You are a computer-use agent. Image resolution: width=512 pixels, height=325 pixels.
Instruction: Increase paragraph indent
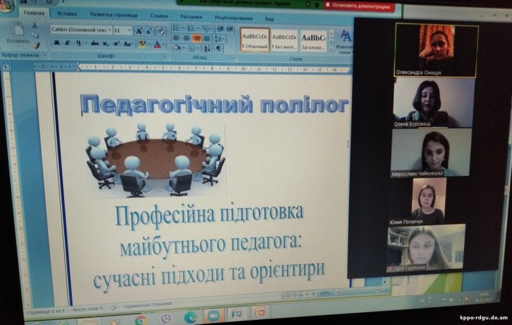pos(230,29)
